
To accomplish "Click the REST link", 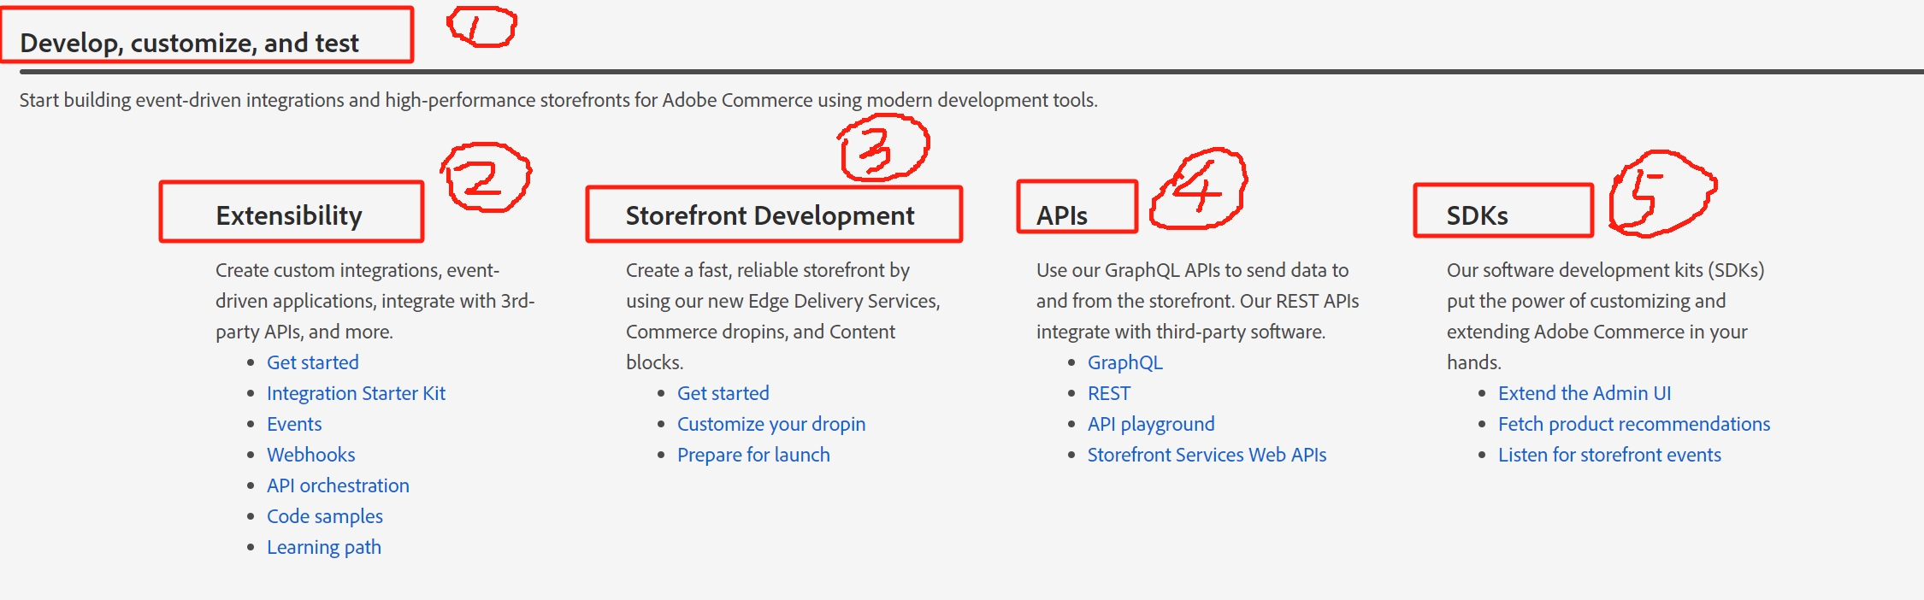I will (x=1108, y=393).
